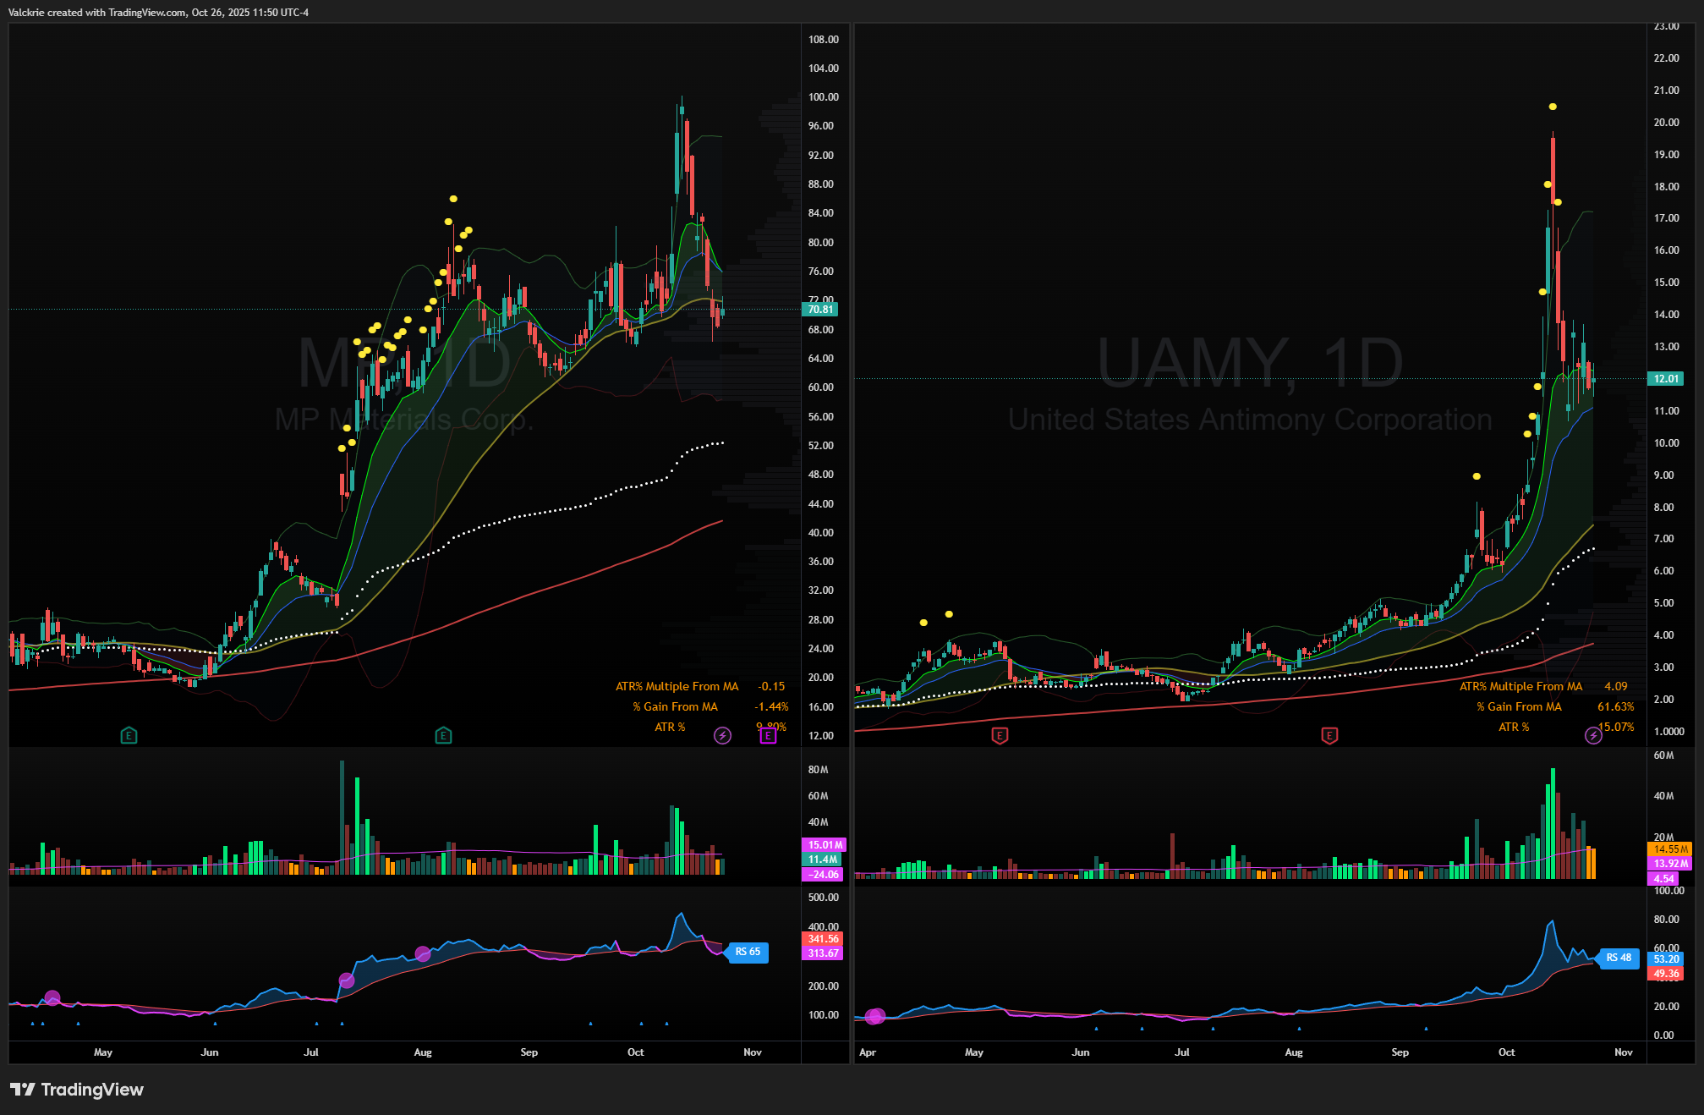Image resolution: width=1704 pixels, height=1115 pixels.
Task: Click the purple lightning bolt icon on MP chart
Action: [722, 735]
